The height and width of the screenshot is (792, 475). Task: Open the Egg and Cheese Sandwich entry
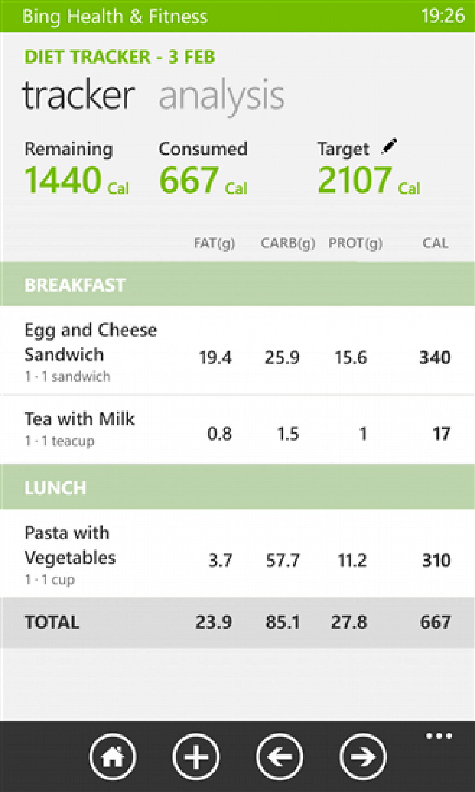click(x=237, y=351)
